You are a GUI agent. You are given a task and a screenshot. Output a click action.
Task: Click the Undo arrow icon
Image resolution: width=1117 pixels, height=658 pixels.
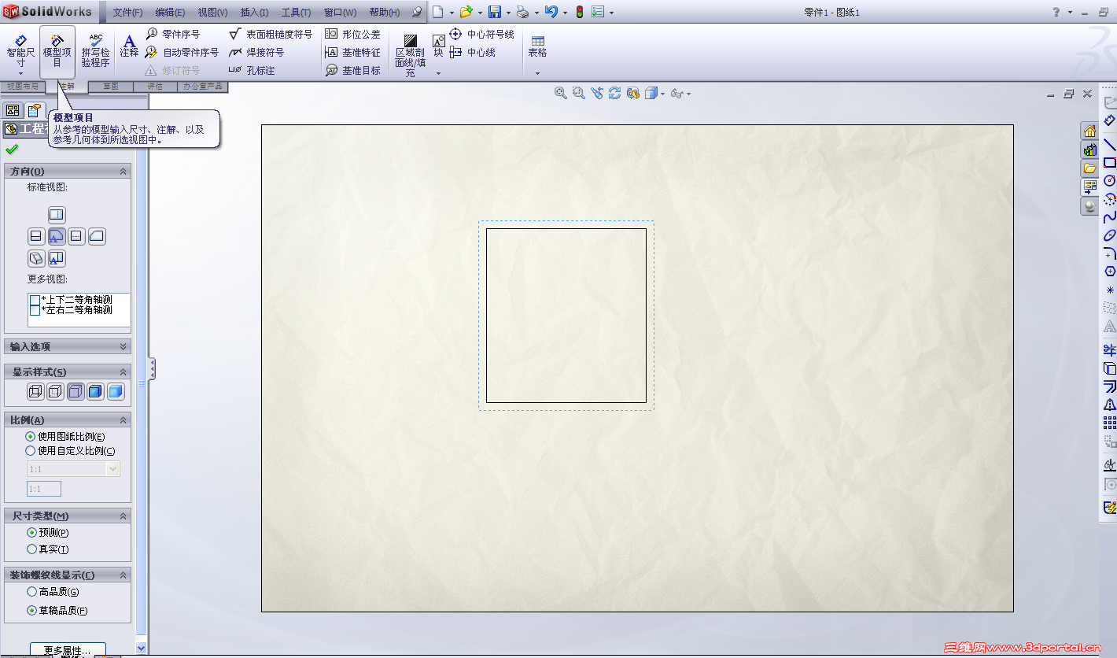point(551,12)
